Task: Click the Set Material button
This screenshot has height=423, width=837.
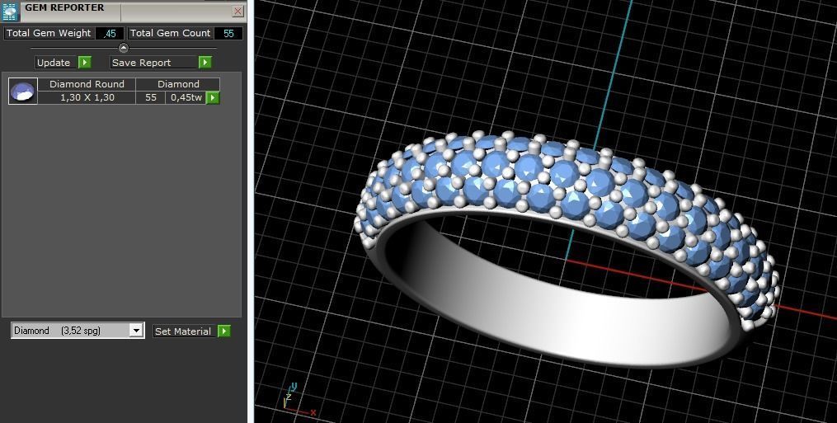Action: tap(186, 331)
